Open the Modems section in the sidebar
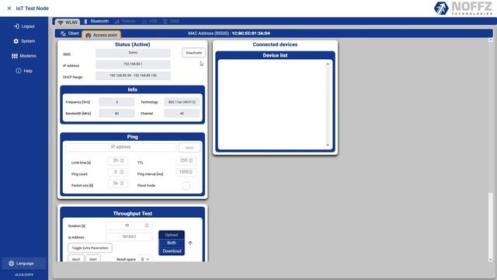This screenshot has width=497, height=280. coord(24,56)
